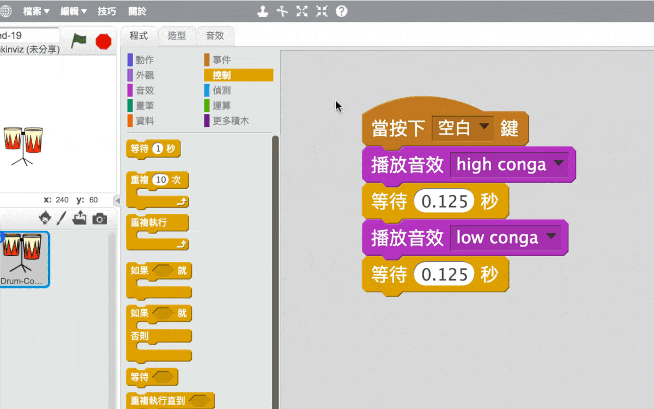Select the scissors delete tool
Viewport: 654px width, 409px height.
[x=282, y=11]
